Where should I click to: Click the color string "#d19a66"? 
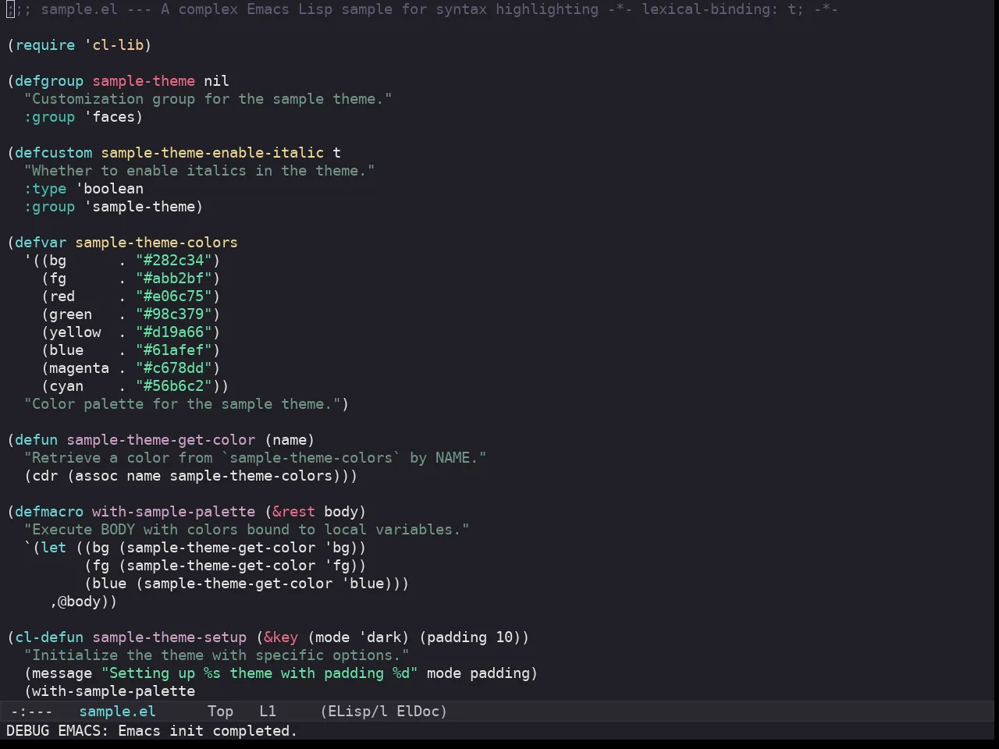(174, 332)
